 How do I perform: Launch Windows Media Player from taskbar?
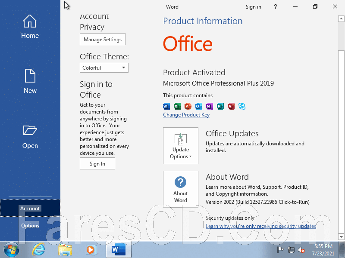tap(91, 250)
